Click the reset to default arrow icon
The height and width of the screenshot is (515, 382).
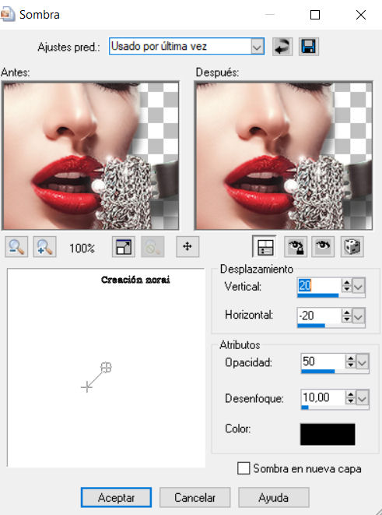(282, 47)
